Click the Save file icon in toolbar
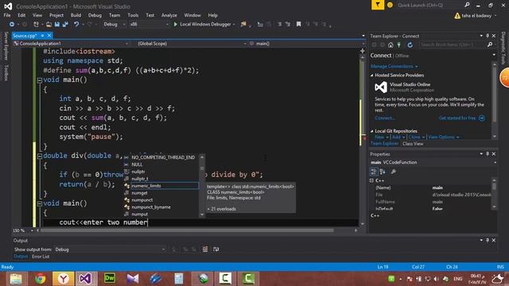Image resolution: width=509 pixels, height=286 pixels. [x=56, y=25]
